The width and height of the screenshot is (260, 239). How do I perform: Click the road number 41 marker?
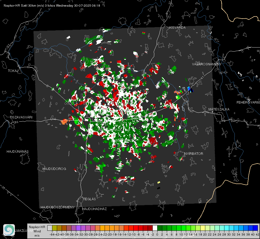point(202,78)
